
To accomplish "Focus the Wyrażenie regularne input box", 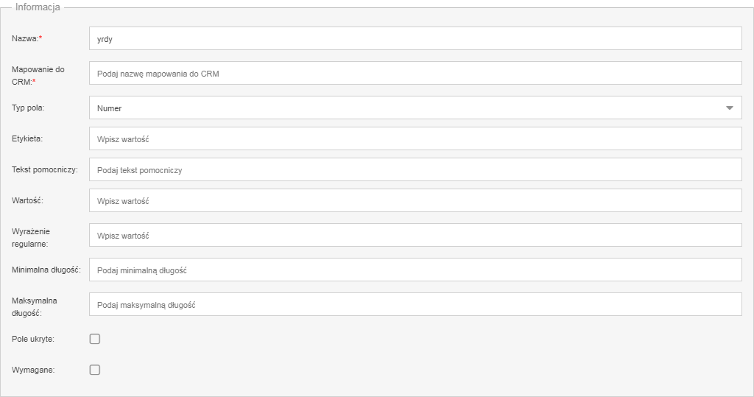I will pyautogui.click(x=415, y=235).
